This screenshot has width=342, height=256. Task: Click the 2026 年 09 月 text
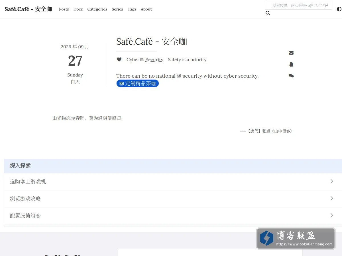75,47
